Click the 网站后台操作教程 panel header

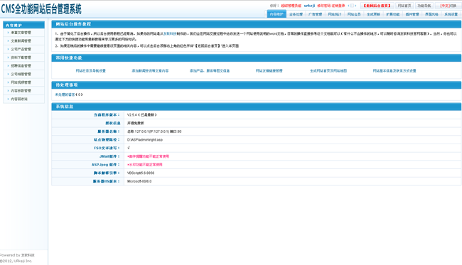[x=256, y=24]
